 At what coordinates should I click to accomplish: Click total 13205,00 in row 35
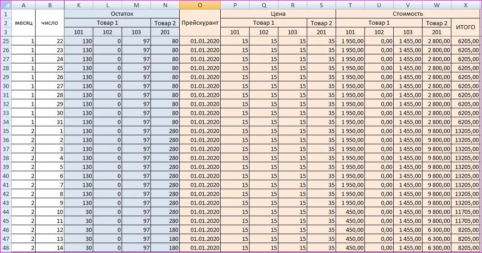pos(465,131)
